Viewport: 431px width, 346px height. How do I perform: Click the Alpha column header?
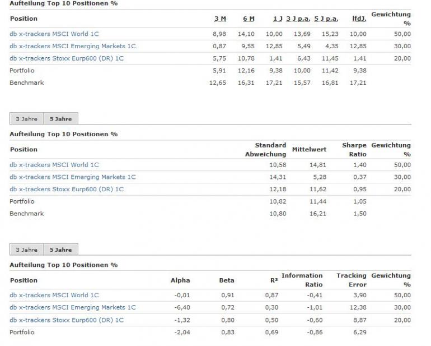pos(180,280)
